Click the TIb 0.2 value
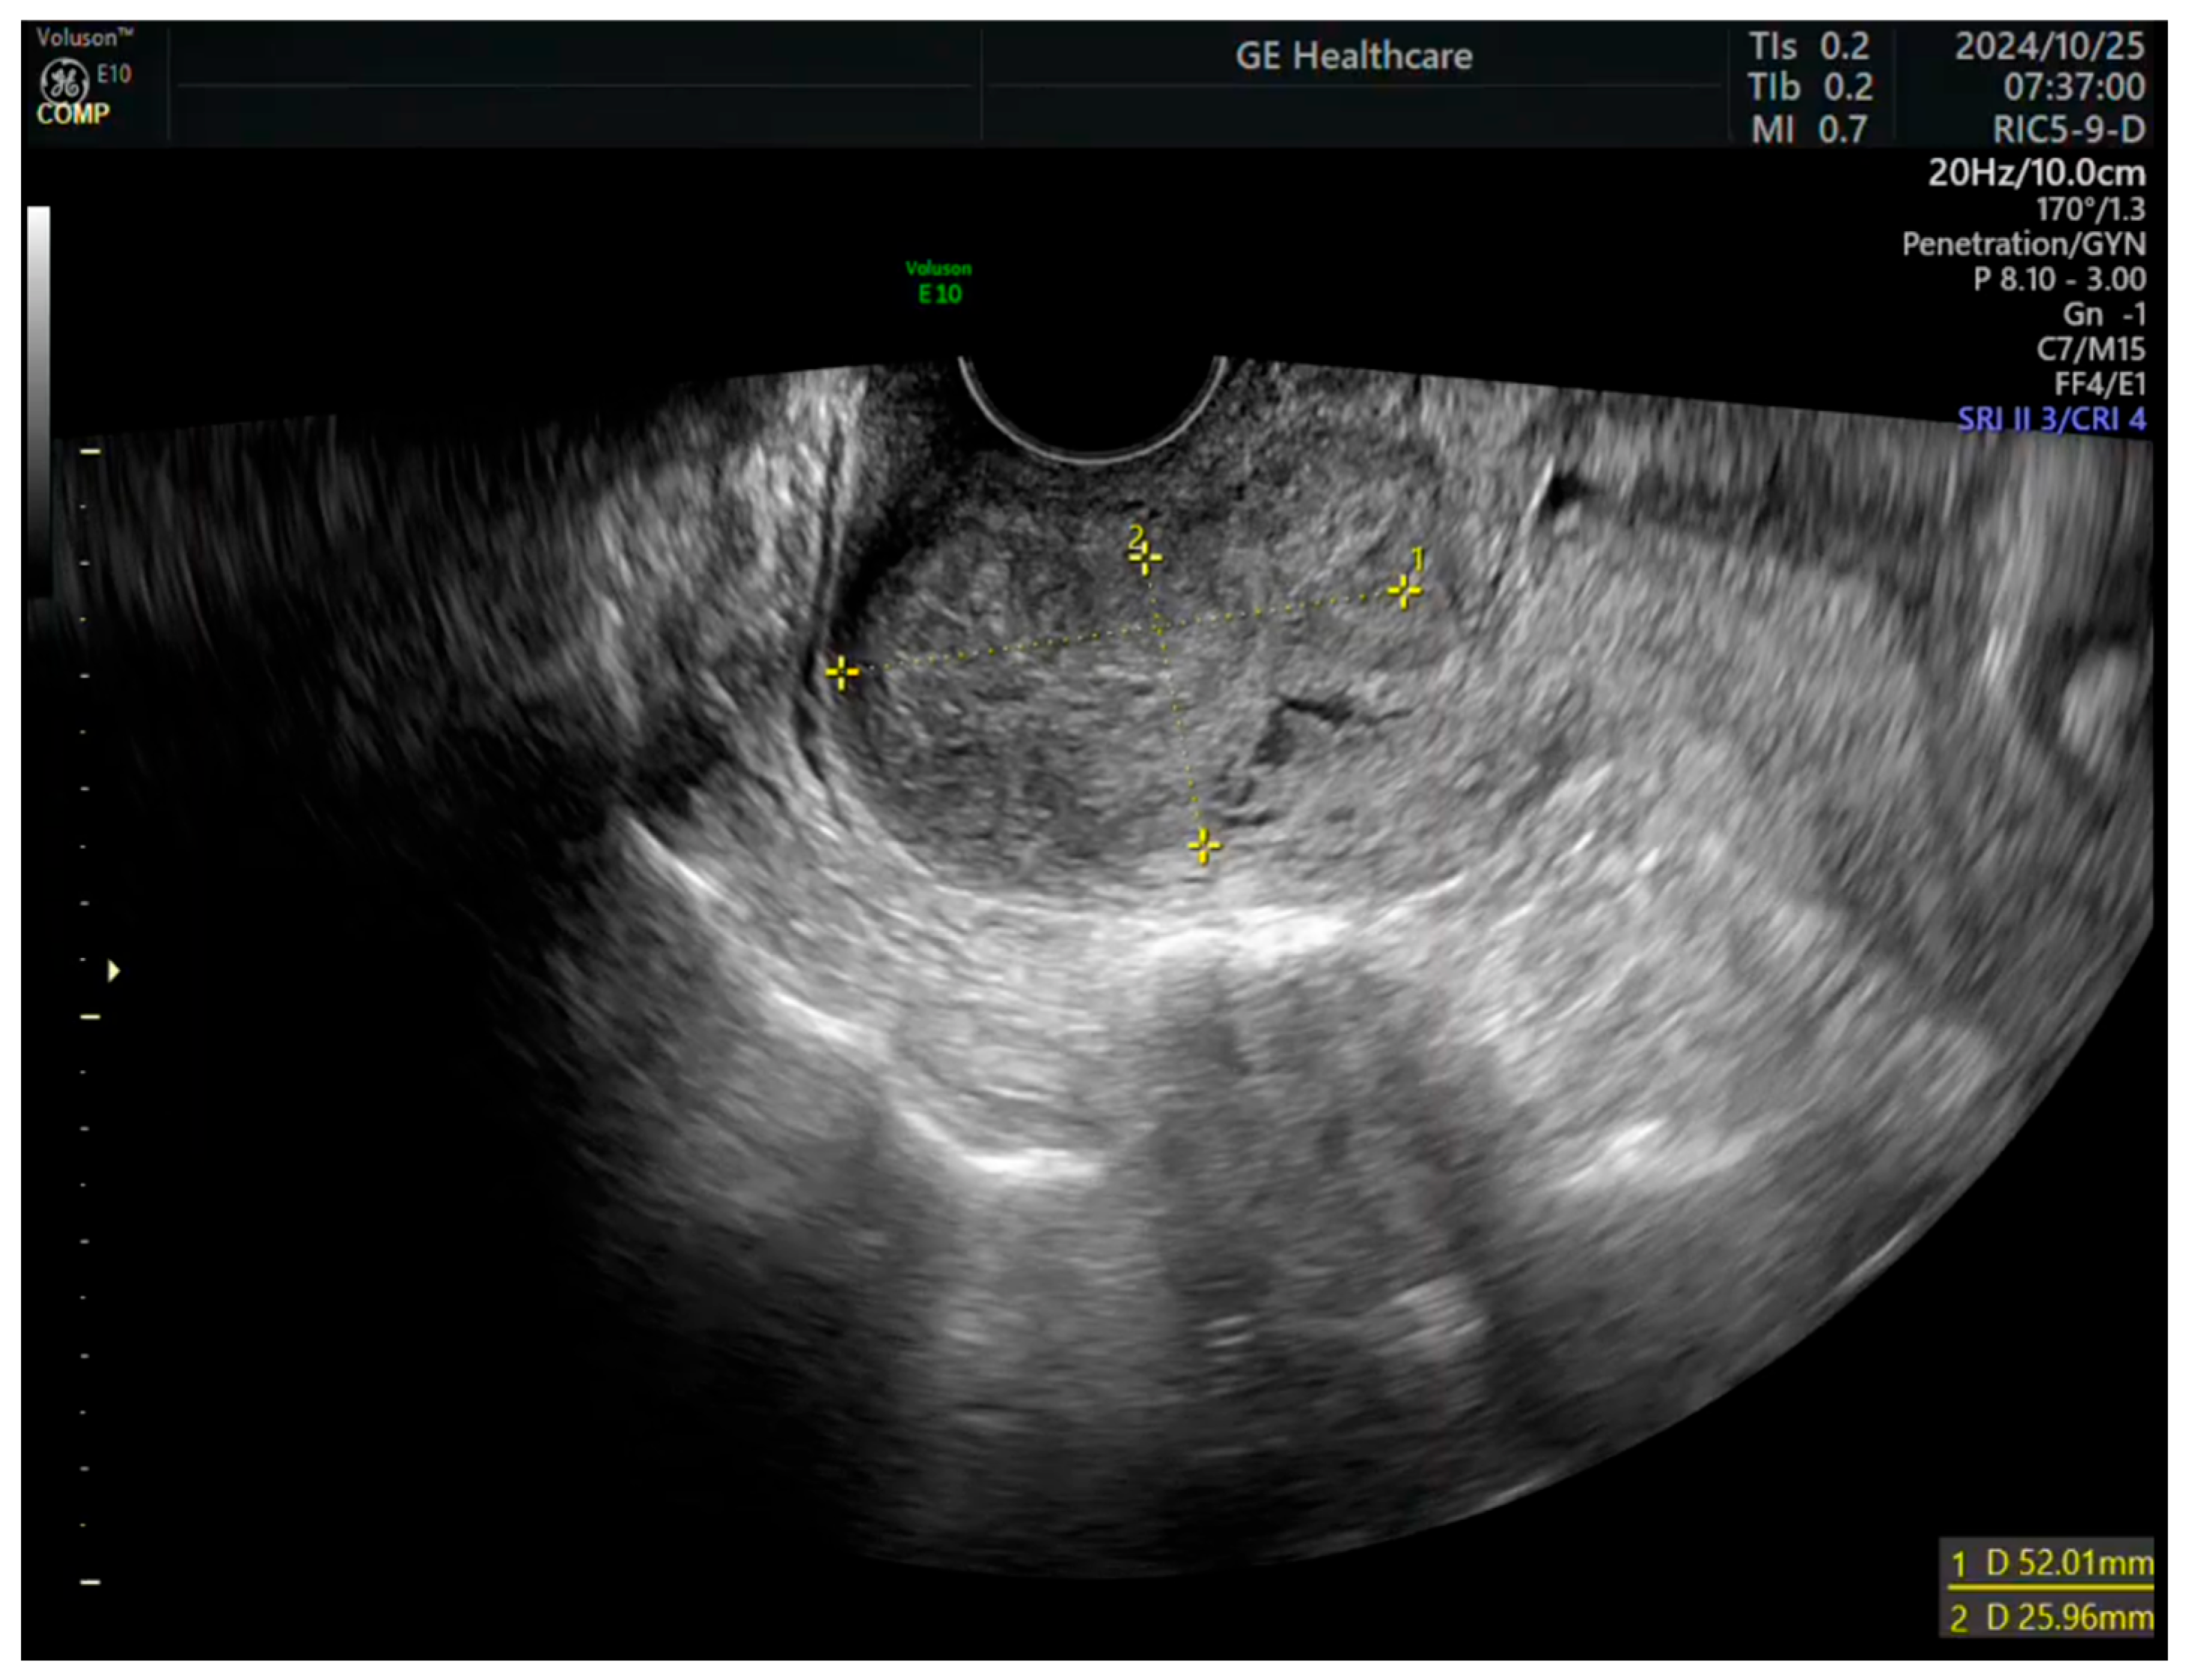Screen dimensions: 2192x1680 coord(1810,88)
